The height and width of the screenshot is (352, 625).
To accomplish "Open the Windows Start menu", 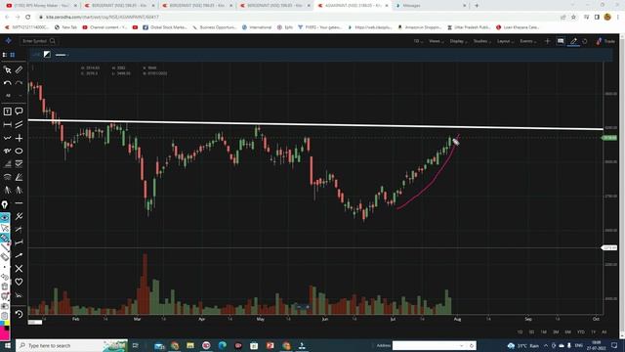I will point(7,345).
